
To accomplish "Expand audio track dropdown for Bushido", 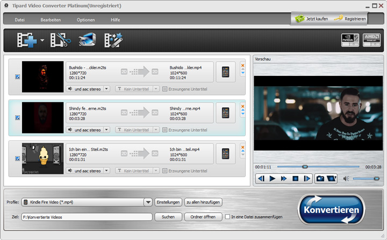I will [106, 89].
